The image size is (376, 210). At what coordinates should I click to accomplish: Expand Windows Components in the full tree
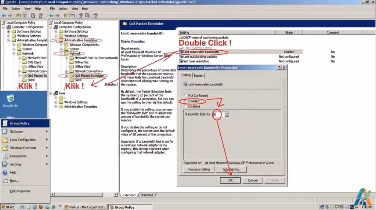[x=61, y=44]
